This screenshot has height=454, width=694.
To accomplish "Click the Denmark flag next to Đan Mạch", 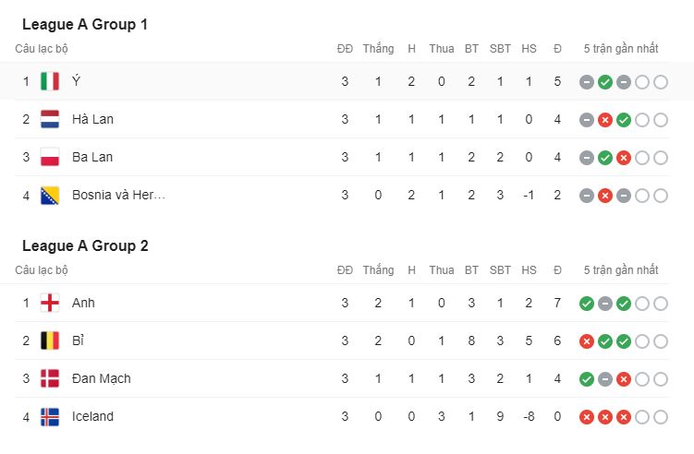I will tap(50, 379).
